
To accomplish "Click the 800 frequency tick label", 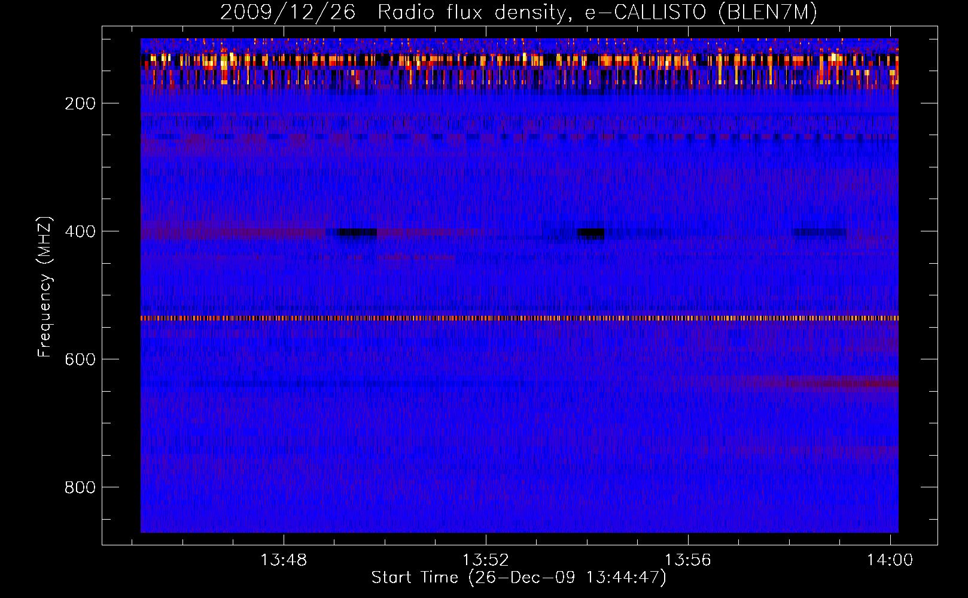I will (x=81, y=487).
